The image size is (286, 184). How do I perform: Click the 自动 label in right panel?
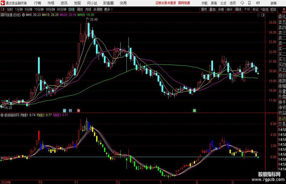(282, 119)
